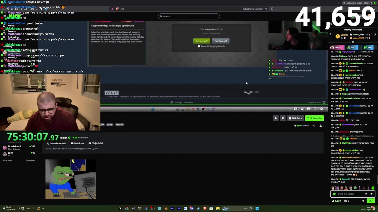
Task: Click the Sarlinte top gifter name
Action: [344, 35]
